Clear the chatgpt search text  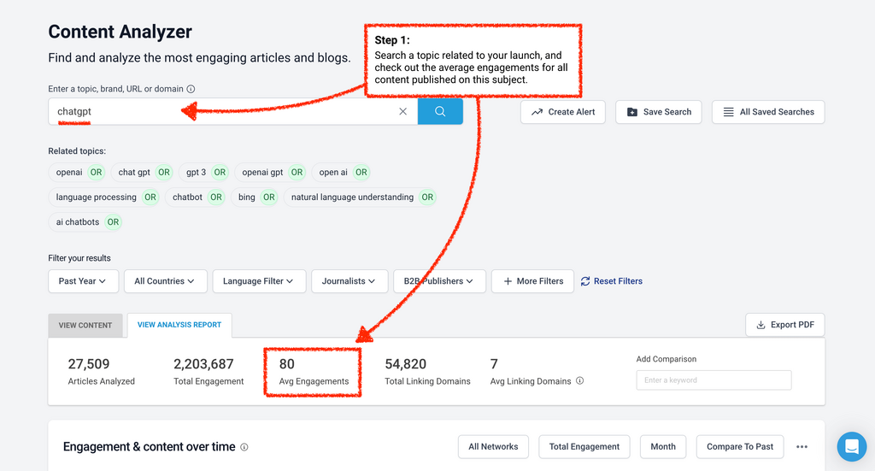point(403,111)
